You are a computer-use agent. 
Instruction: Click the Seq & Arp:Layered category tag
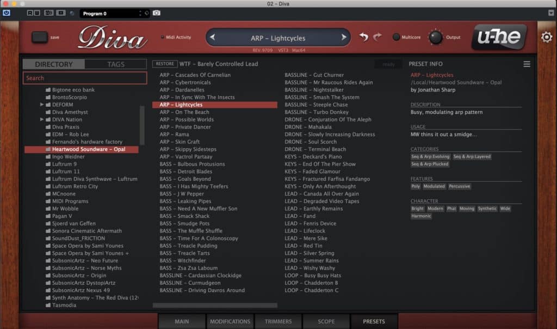point(472,156)
